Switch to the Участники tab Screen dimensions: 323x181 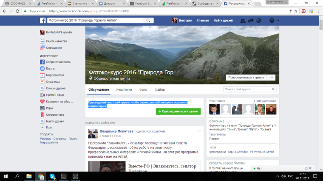[x=124, y=90]
